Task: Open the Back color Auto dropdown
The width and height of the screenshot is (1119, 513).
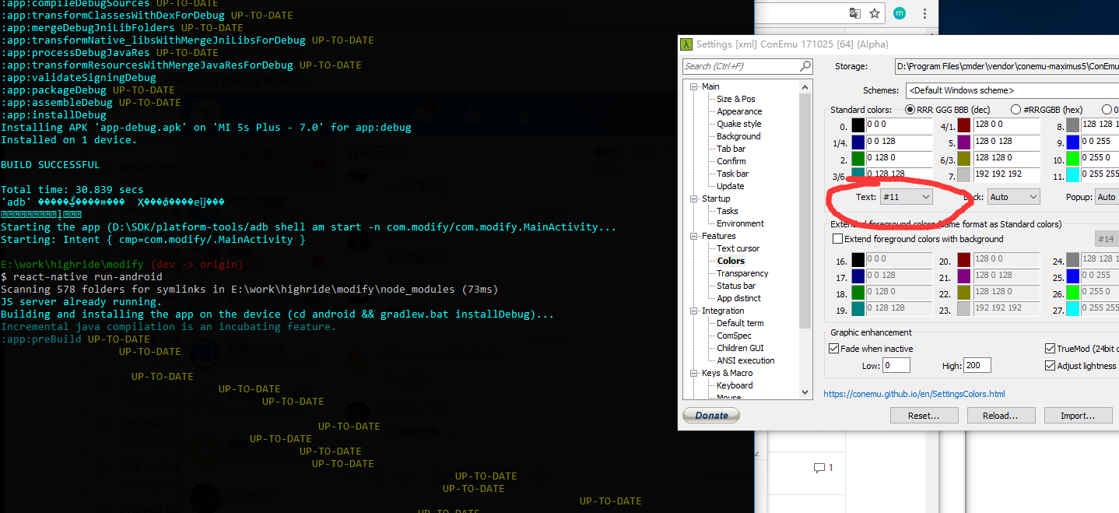Action: (x=1012, y=197)
